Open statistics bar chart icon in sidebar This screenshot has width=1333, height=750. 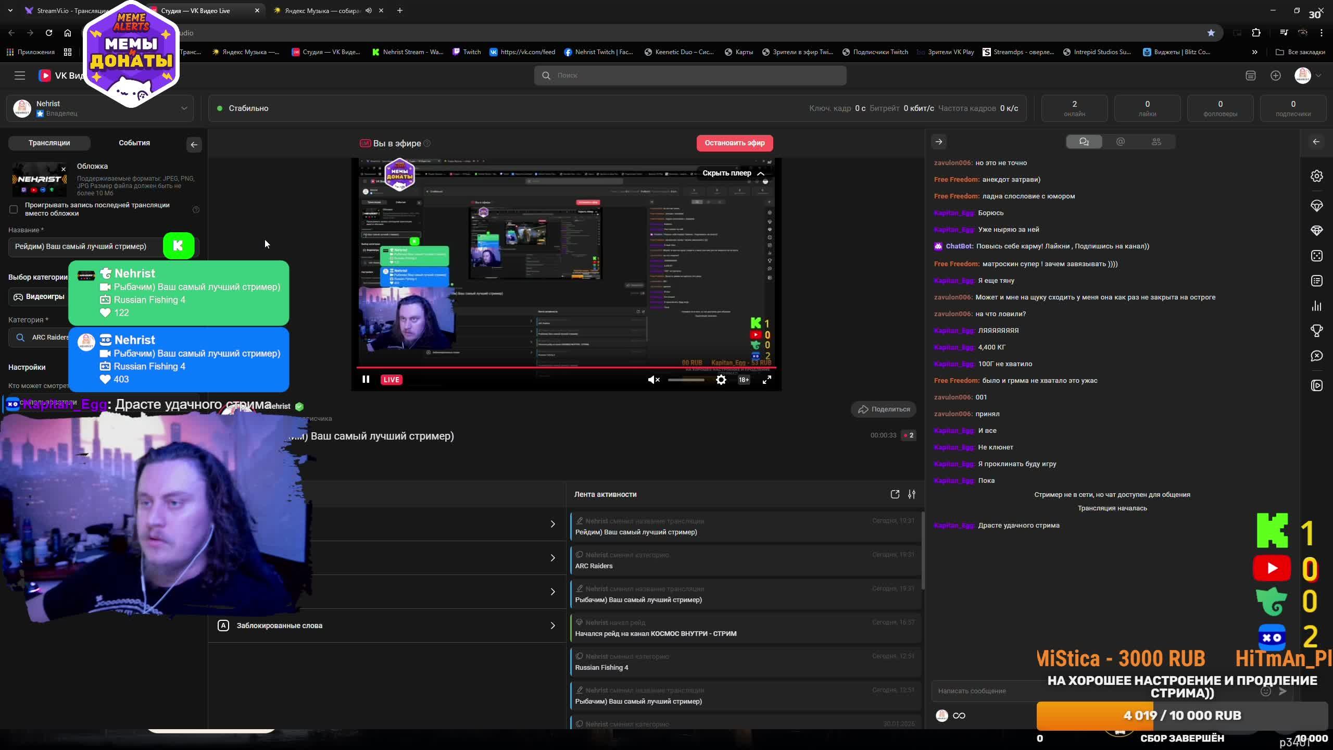pos(1316,306)
